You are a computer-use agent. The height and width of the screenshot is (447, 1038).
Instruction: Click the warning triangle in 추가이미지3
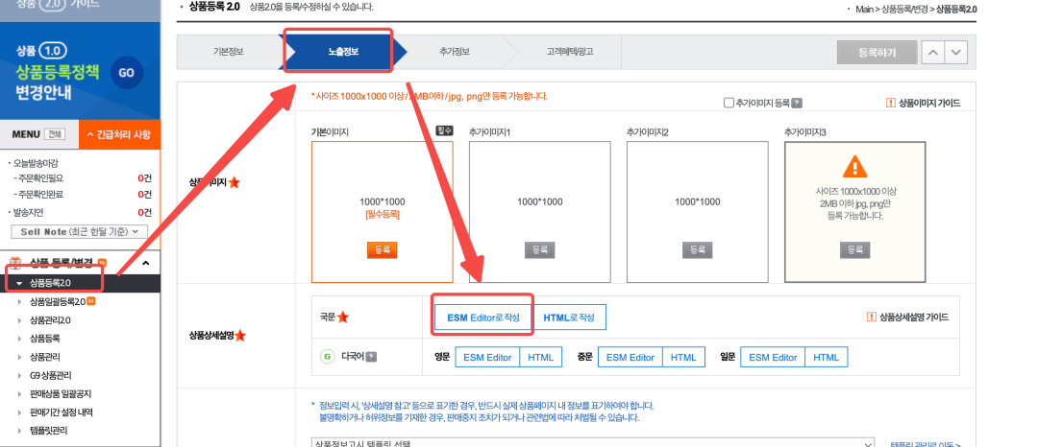pyautogui.click(x=854, y=166)
